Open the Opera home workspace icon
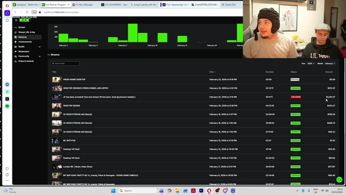Viewport: 346px width, 195px height. [x=7, y=13]
